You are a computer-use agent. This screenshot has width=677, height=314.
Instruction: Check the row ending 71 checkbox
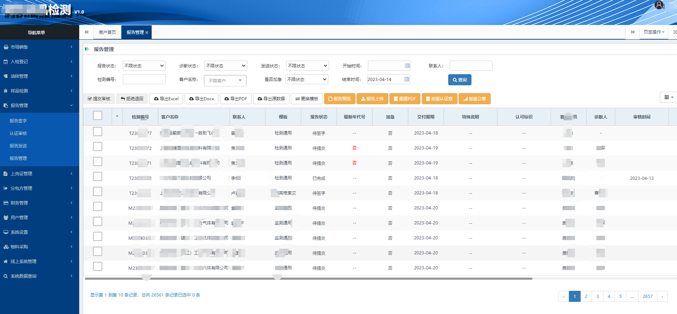[97, 162]
